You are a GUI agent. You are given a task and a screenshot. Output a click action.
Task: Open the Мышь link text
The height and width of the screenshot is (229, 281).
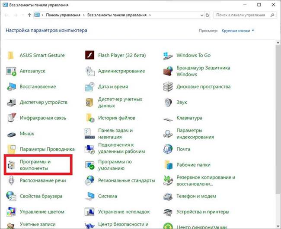[27, 134]
